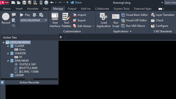
Task: Undo the last action
Action: (x=52, y=2)
